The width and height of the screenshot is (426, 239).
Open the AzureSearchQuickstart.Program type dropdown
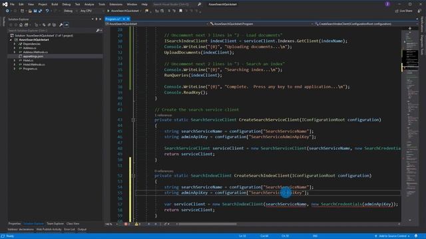(262, 24)
